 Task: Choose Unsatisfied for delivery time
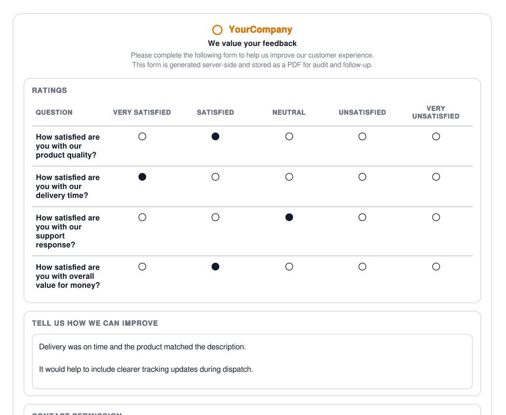(363, 177)
